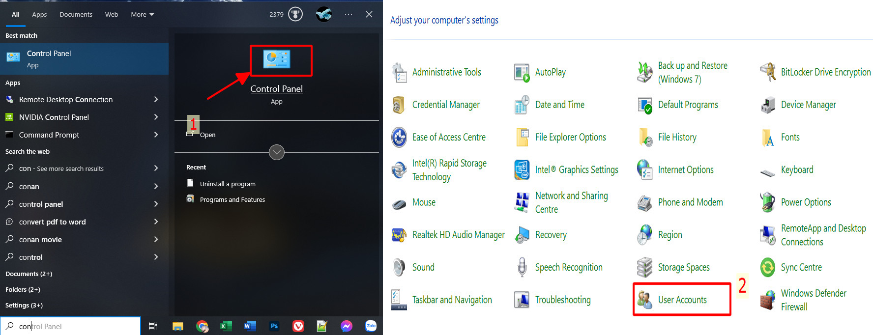Switch to the Documents search tab
The height and width of the screenshot is (335, 873).
coord(76,15)
